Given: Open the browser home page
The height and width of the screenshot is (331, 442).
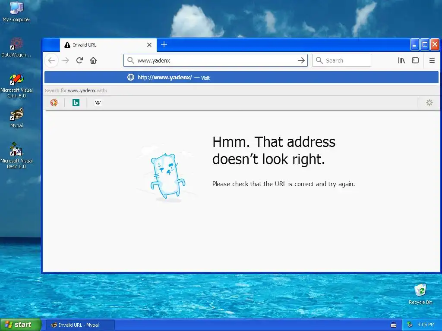Looking at the screenshot, I should point(93,60).
